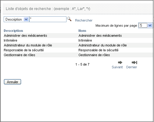Select Administrer des médicaments in Description column
Viewport: 154px width, 122px height.
[25, 36]
